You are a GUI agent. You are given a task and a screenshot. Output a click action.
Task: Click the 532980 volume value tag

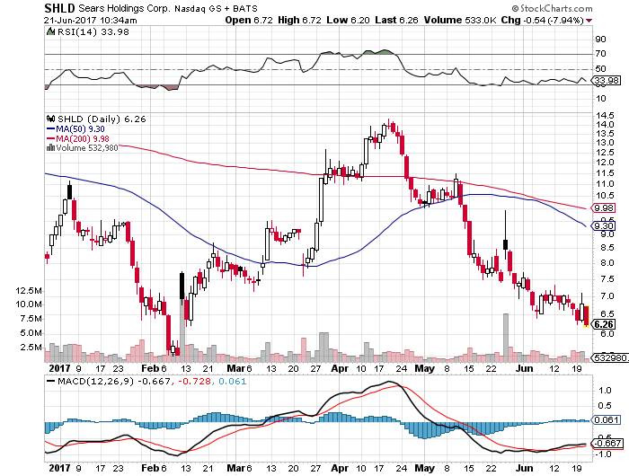coord(610,357)
